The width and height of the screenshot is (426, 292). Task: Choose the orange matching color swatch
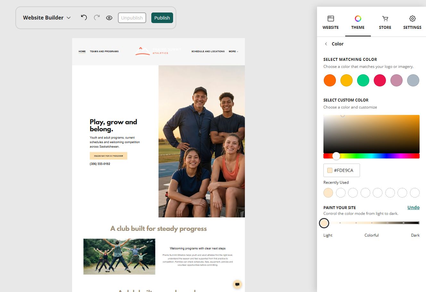330,80
